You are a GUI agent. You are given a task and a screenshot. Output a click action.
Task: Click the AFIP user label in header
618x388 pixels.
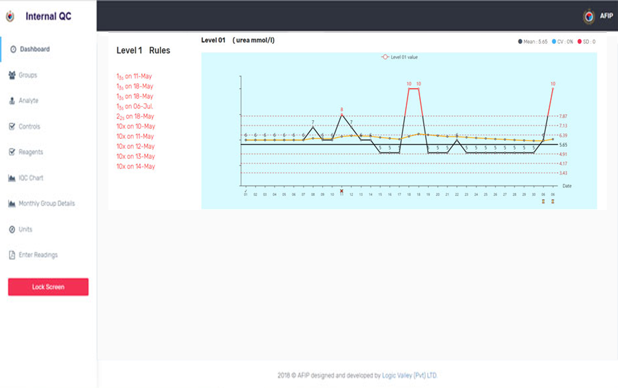[x=606, y=16]
